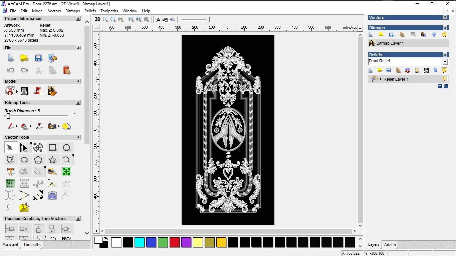
Task: Toggle Relief Layer 1 visibility lightbulb
Action: [x=444, y=79]
